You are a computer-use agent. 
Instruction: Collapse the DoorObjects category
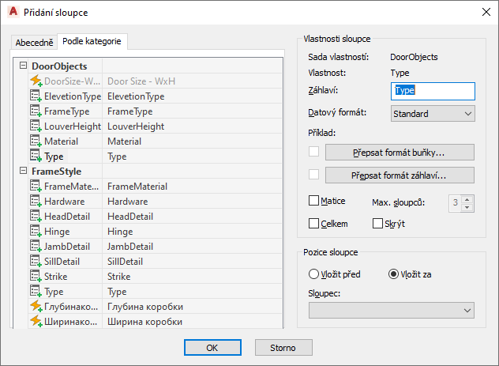click(x=23, y=66)
